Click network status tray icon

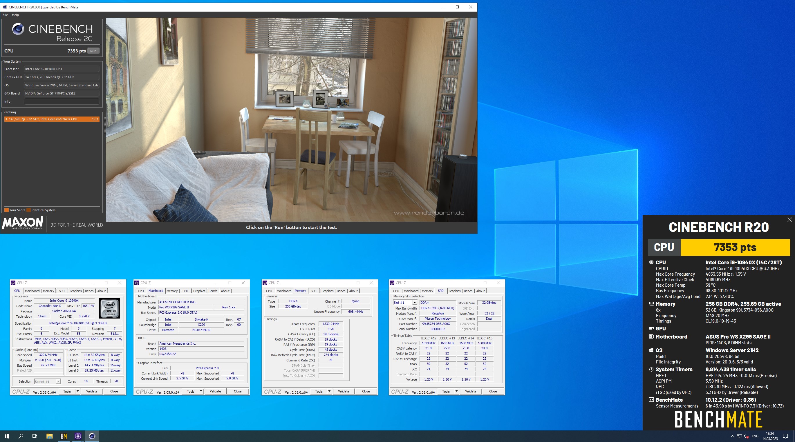click(x=740, y=436)
